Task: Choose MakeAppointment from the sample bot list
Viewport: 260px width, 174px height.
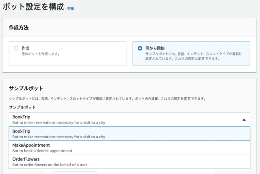Action: point(130,148)
